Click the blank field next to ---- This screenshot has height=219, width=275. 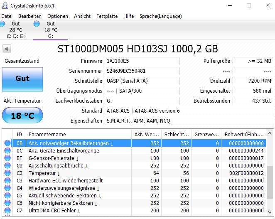pos(253,71)
